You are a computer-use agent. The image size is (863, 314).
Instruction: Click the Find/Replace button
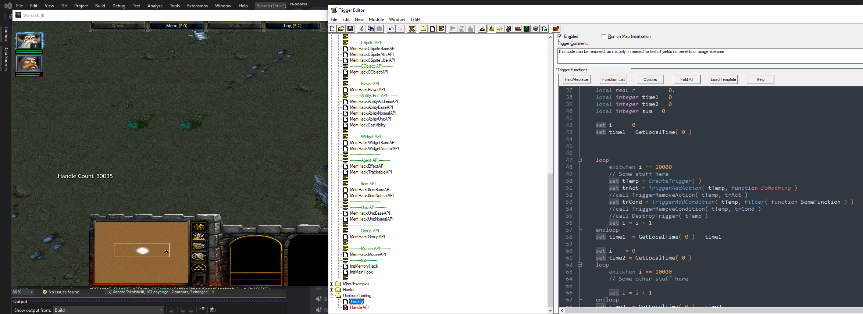[x=576, y=79]
